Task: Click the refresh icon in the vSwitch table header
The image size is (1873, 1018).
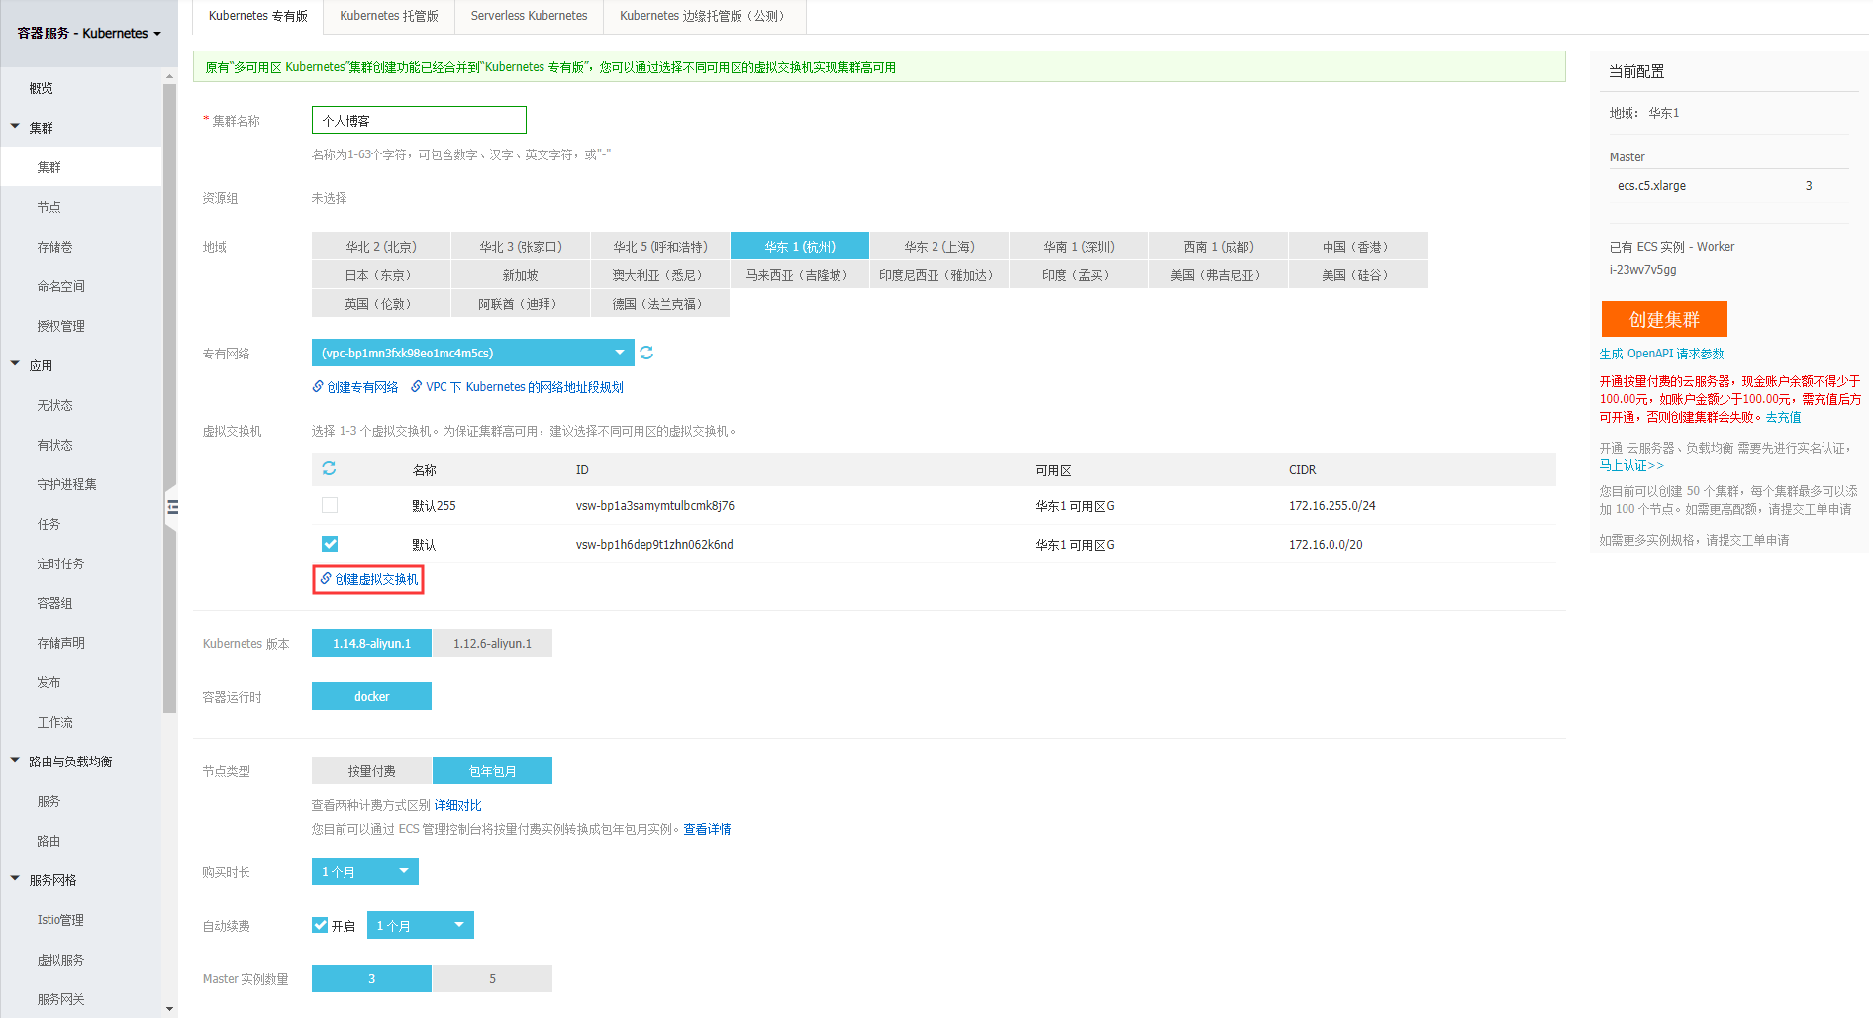Action: click(329, 468)
